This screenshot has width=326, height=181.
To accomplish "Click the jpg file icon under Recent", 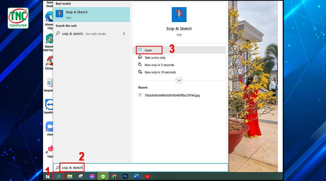I will pos(140,95).
